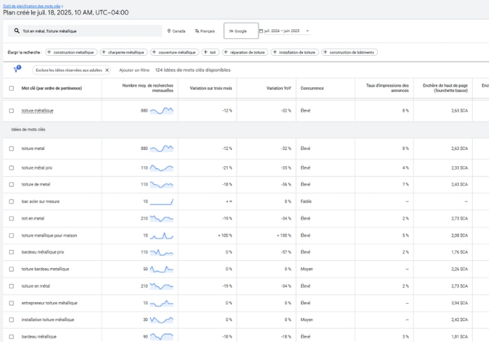Open the 'Outil de planification des mots clés' breadcrumb

coord(32,6)
